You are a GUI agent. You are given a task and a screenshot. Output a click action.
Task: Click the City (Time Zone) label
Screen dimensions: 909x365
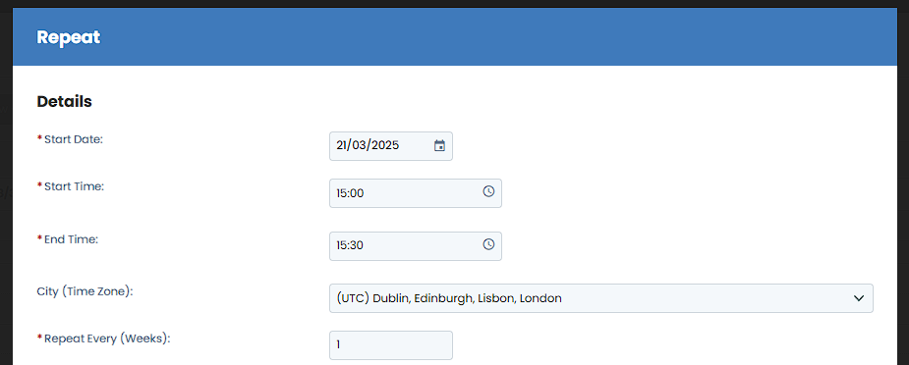(85, 291)
